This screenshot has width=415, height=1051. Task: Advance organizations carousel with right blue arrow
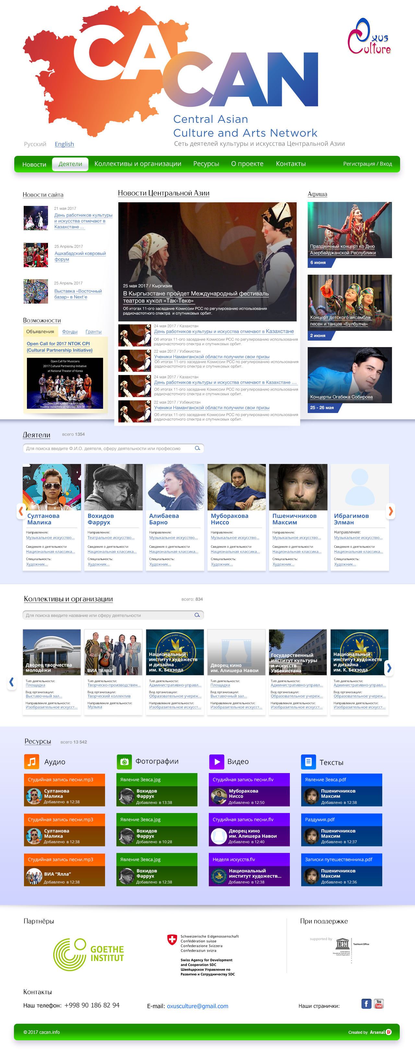389,668
